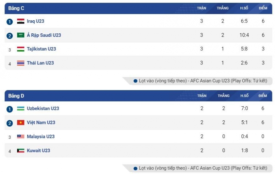Open the Iraq U23 team link
This screenshot has width=275, height=174.
(35, 21)
